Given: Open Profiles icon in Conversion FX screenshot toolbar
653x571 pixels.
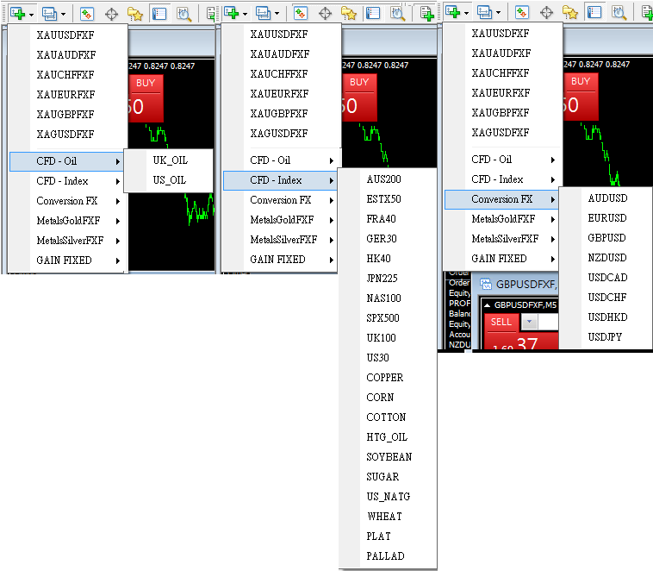Looking at the screenshot, I should point(485,12).
